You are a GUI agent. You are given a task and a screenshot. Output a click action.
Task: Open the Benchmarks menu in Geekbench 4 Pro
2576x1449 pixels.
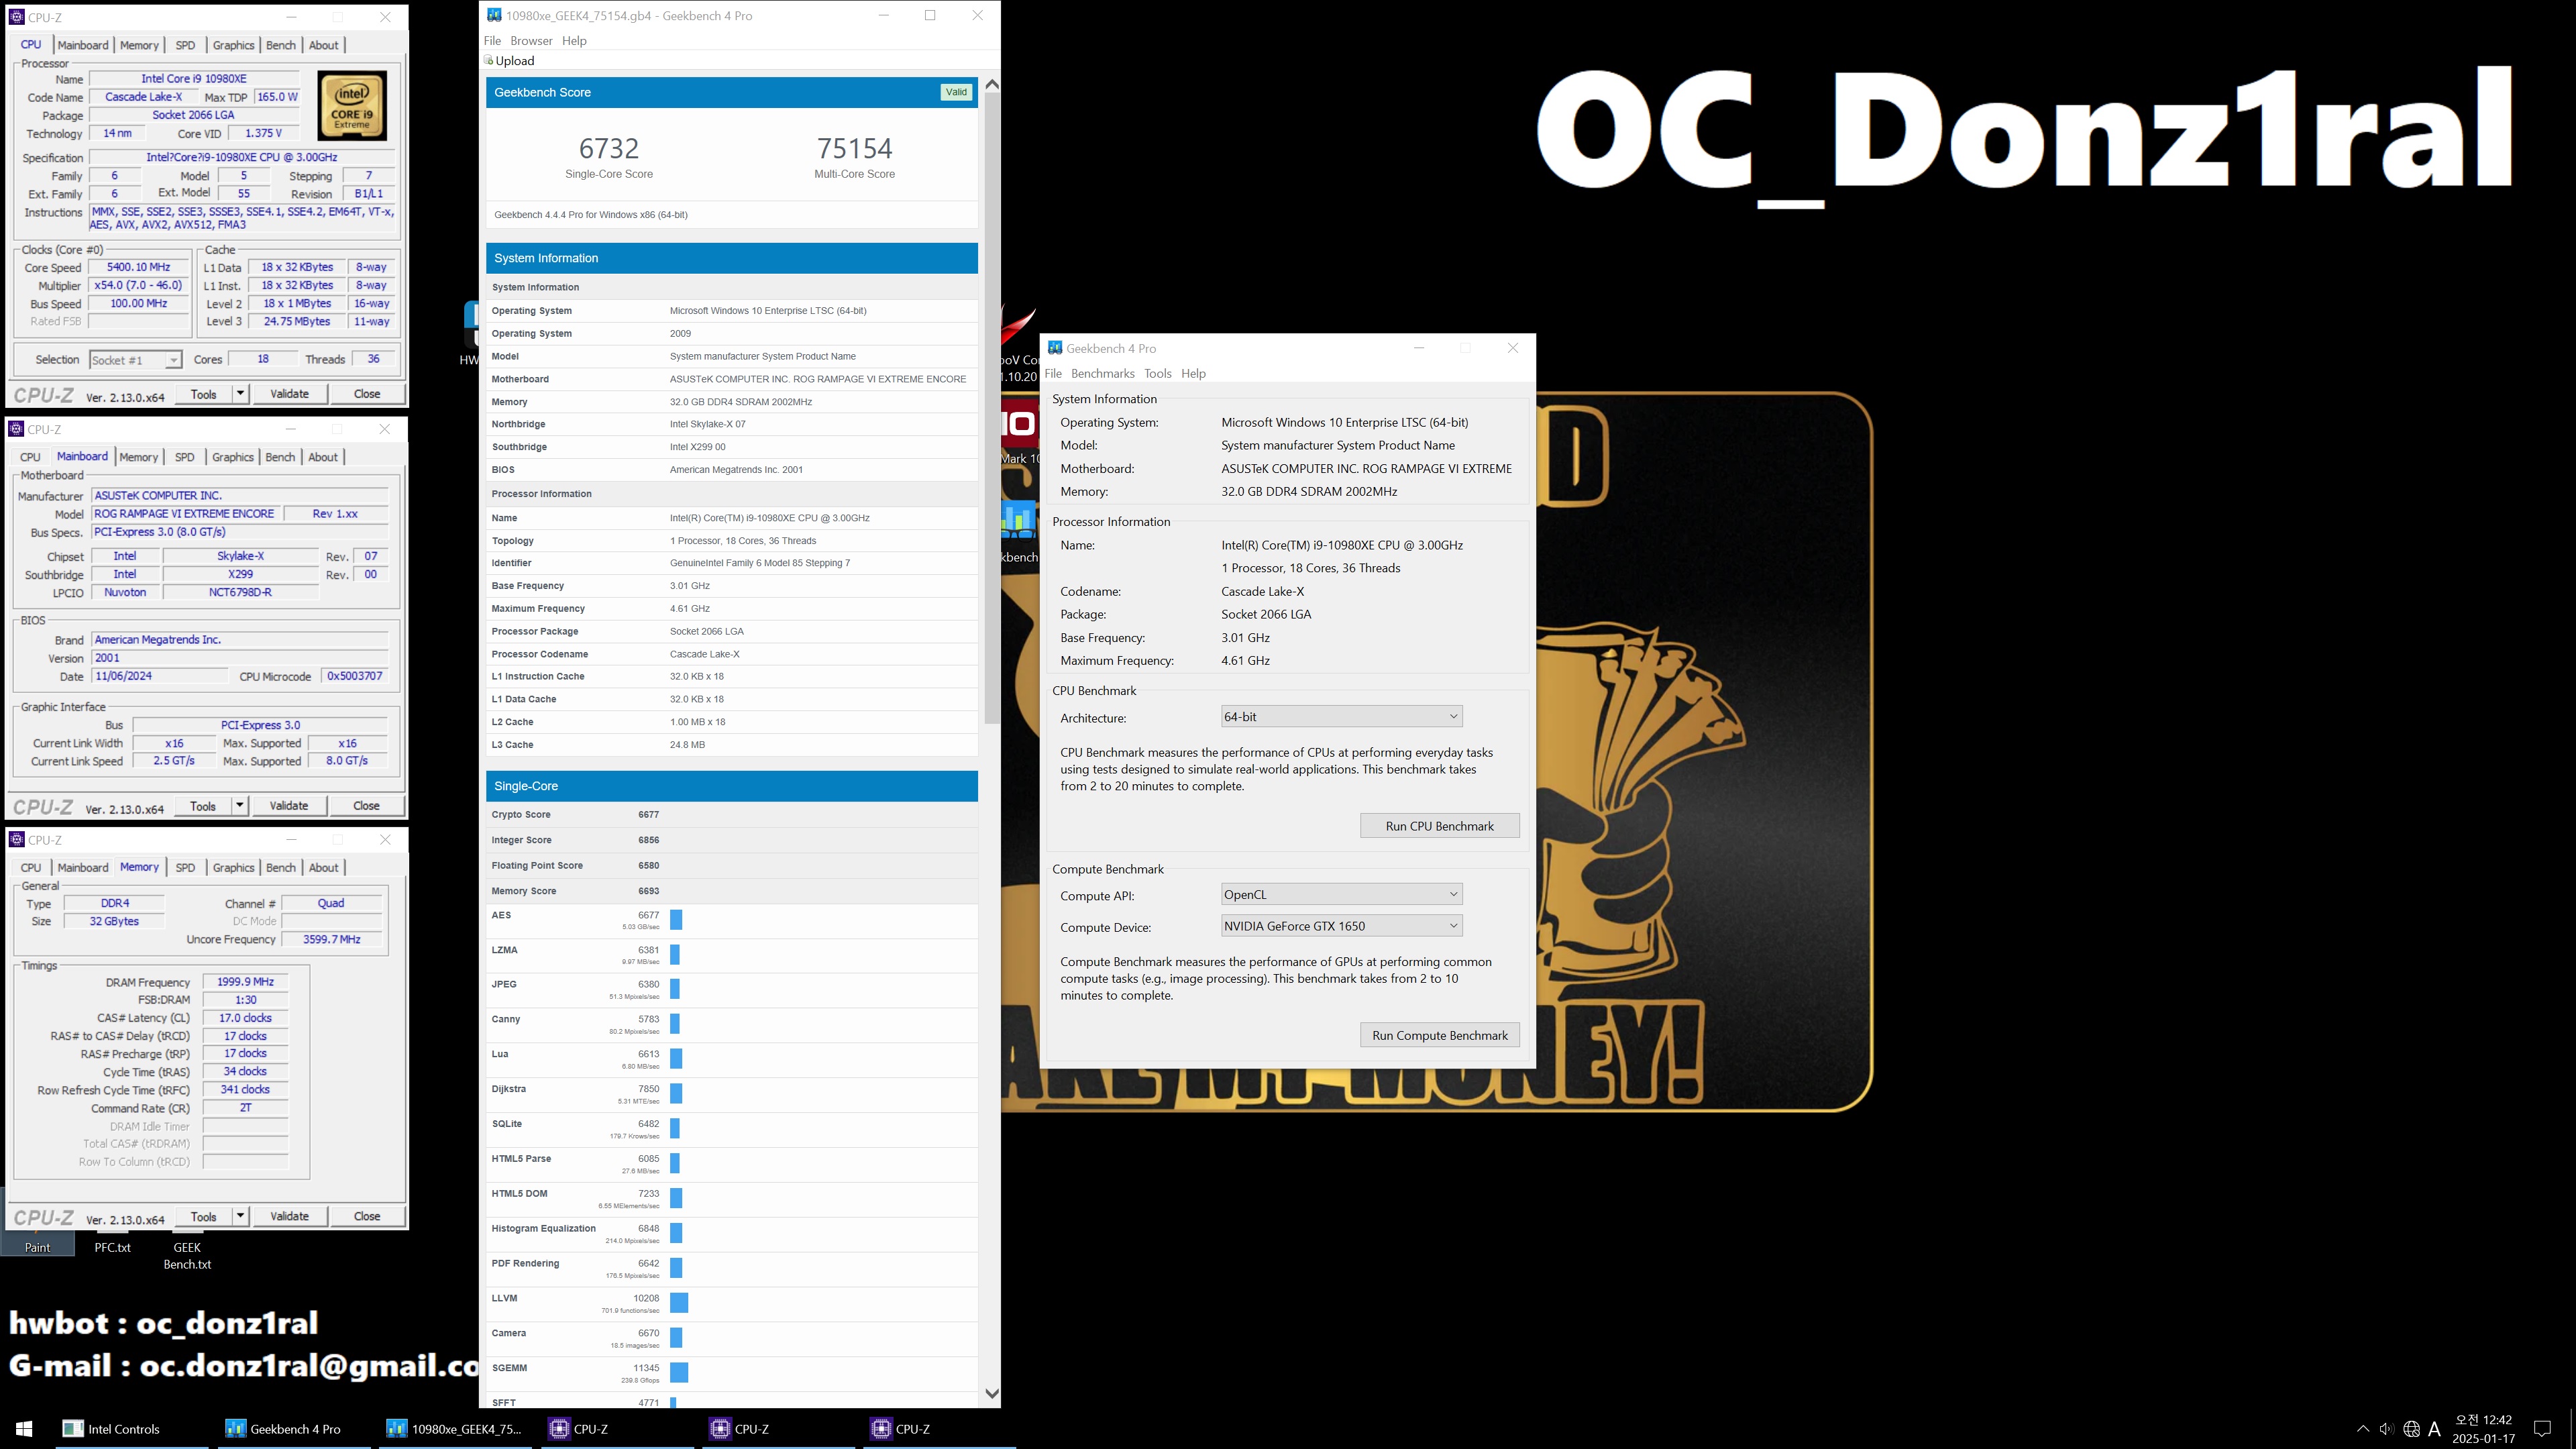click(x=1102, y=374)
